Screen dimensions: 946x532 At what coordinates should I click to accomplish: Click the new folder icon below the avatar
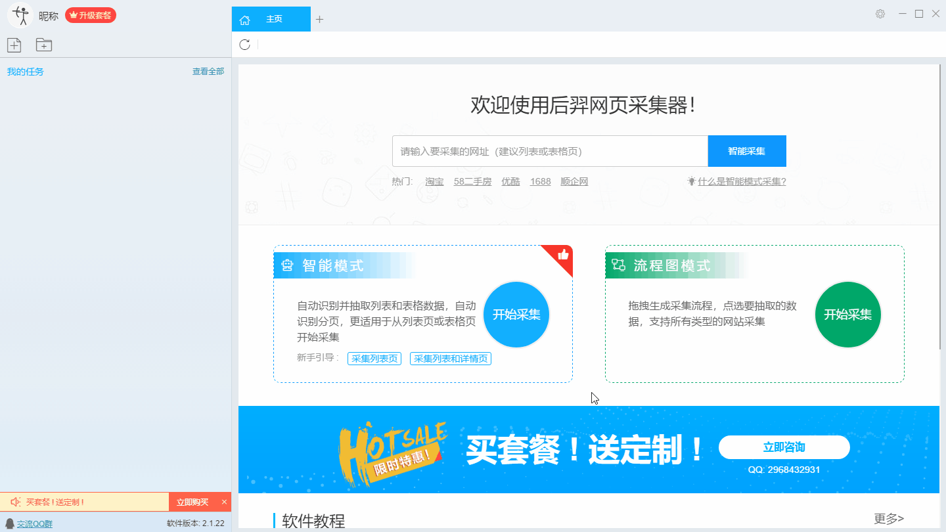43,45
